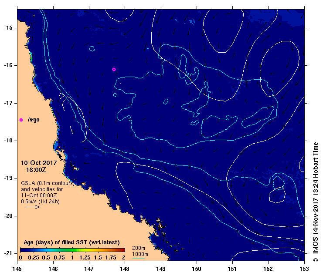Click the Argo legend symbol on the land
323x276 pixels.
(21, 120)
